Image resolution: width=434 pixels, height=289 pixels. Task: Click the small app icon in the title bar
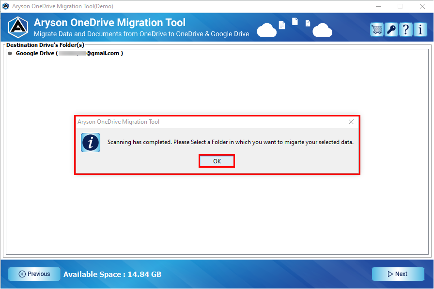(x=5, y=6)
